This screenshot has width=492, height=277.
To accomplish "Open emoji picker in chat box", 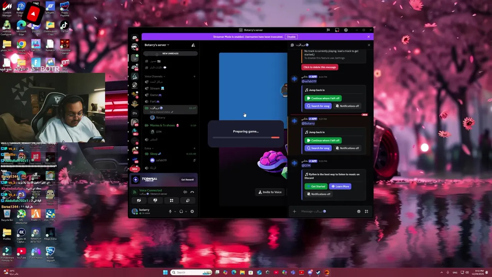I will click(359, 211).
